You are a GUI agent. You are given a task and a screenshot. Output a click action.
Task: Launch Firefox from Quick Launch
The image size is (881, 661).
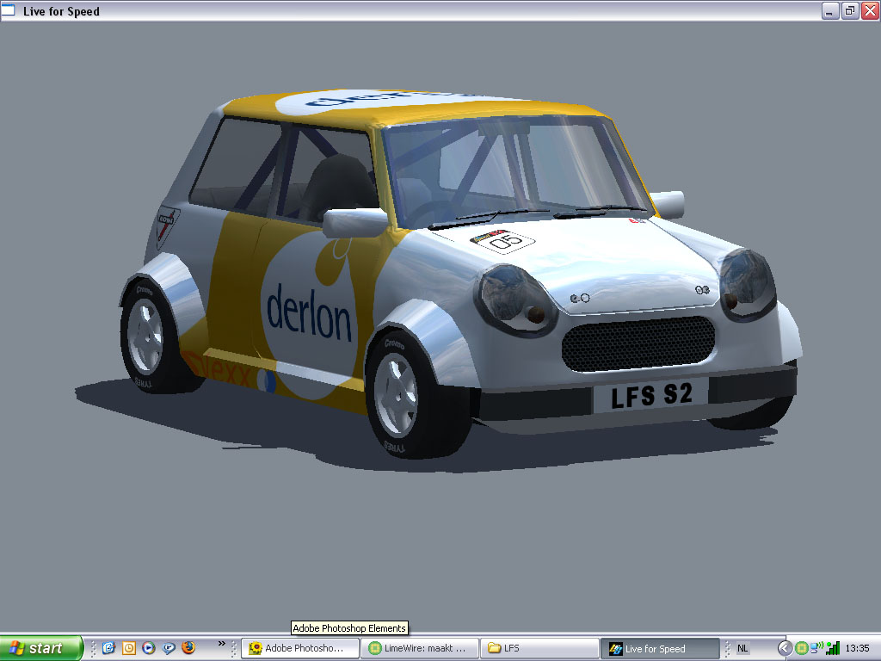point(188,647)
